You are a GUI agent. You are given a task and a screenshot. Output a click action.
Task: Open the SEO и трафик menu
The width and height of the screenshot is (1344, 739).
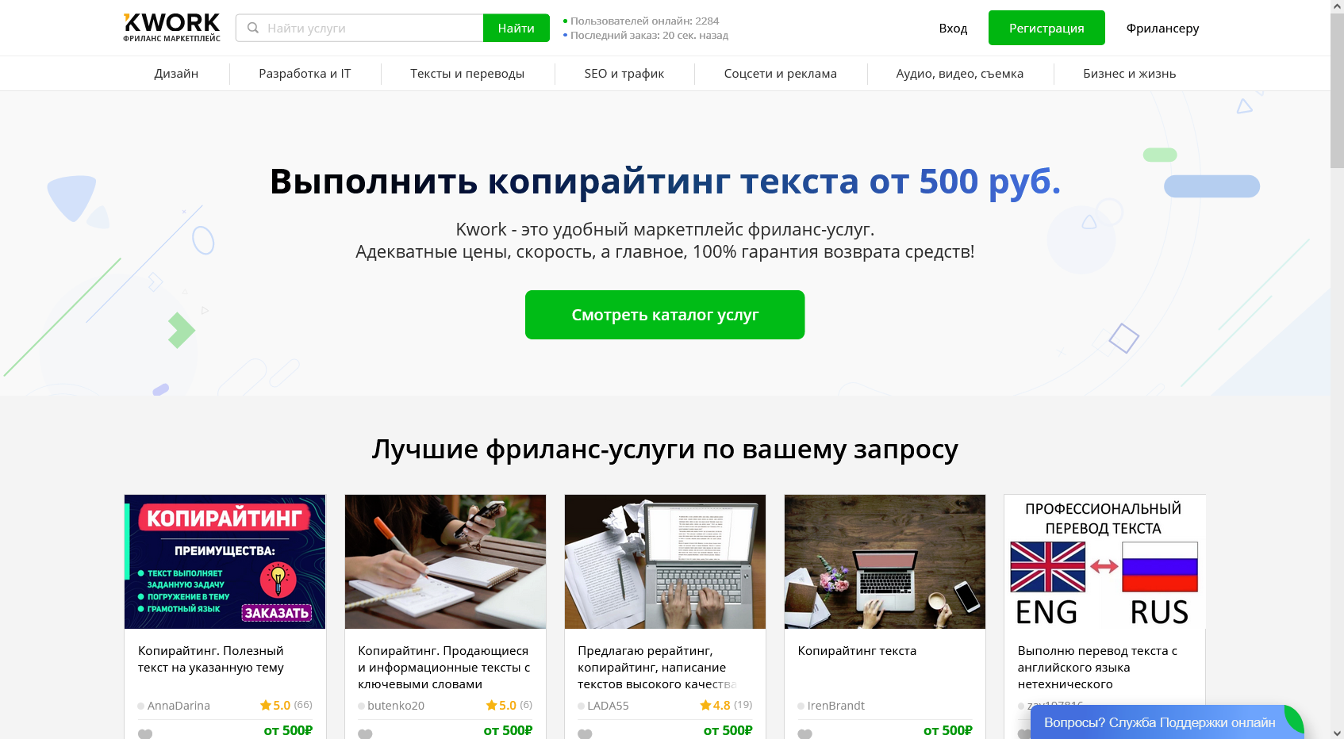[624, 74]
